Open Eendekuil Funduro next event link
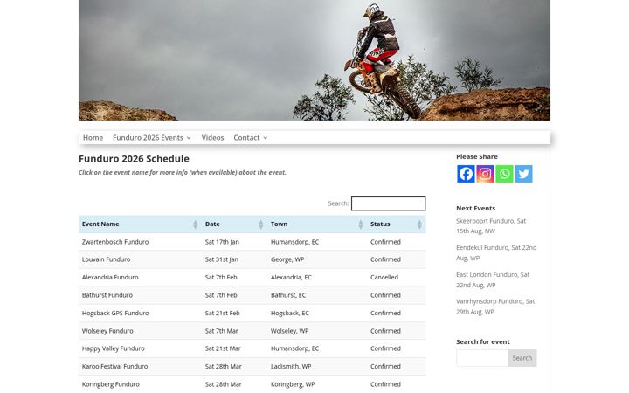629x393 pixels. point(496,252)
